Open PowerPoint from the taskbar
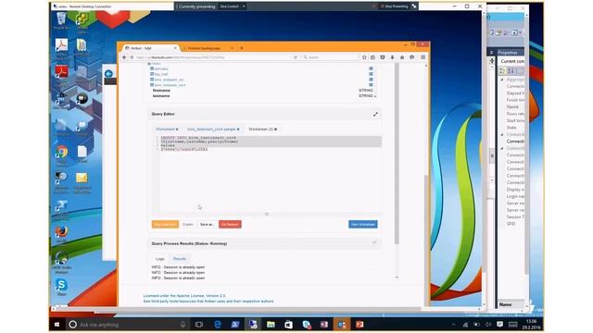The height and width of the screenshot is (333, 593). click(x=360, y=325)
